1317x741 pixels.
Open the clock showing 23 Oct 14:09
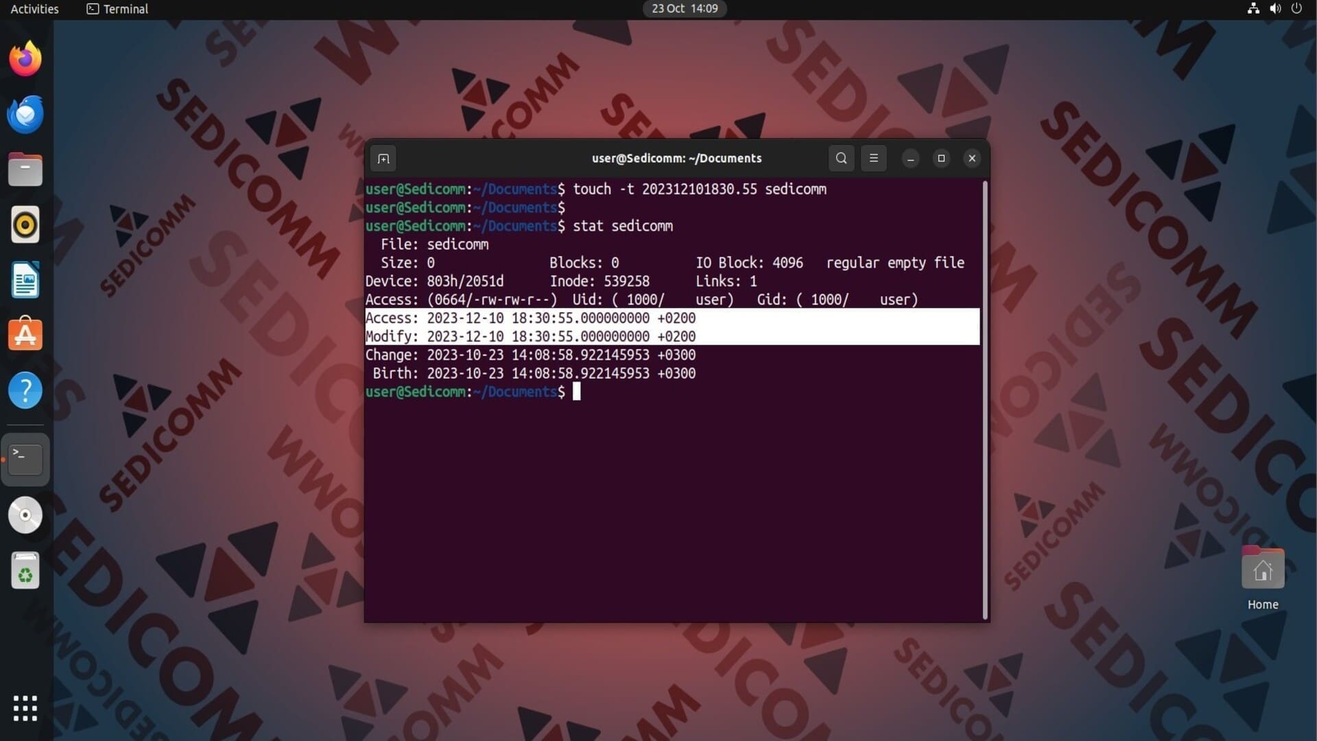click(685, 9)
